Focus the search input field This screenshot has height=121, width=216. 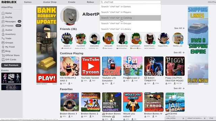[x=130, y=2]
